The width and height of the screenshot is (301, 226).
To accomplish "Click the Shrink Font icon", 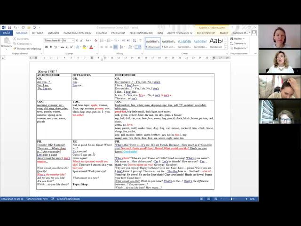I will click(81, 40).
